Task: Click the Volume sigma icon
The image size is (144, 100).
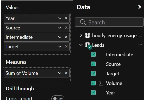Action: (101, 83)
